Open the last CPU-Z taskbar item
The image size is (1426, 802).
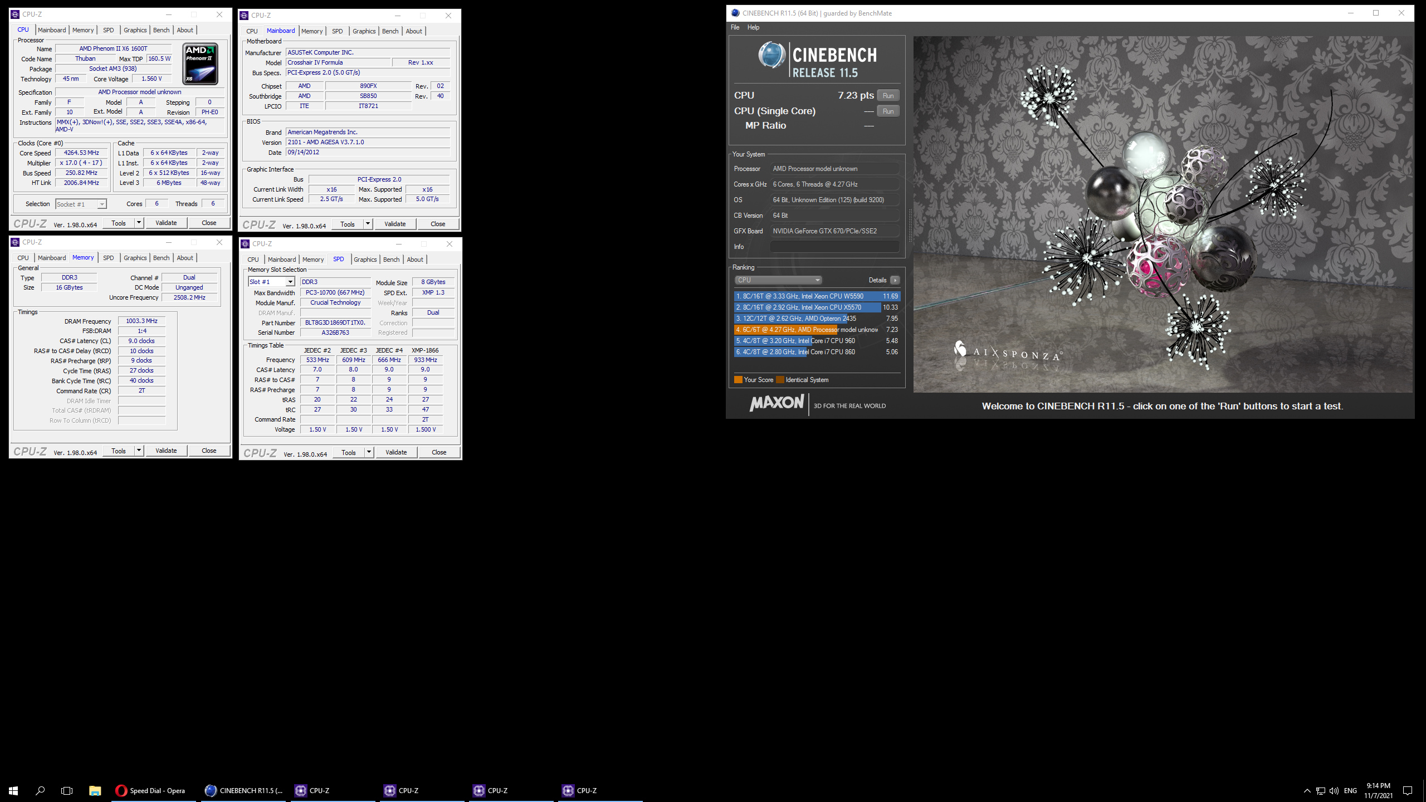600,790
